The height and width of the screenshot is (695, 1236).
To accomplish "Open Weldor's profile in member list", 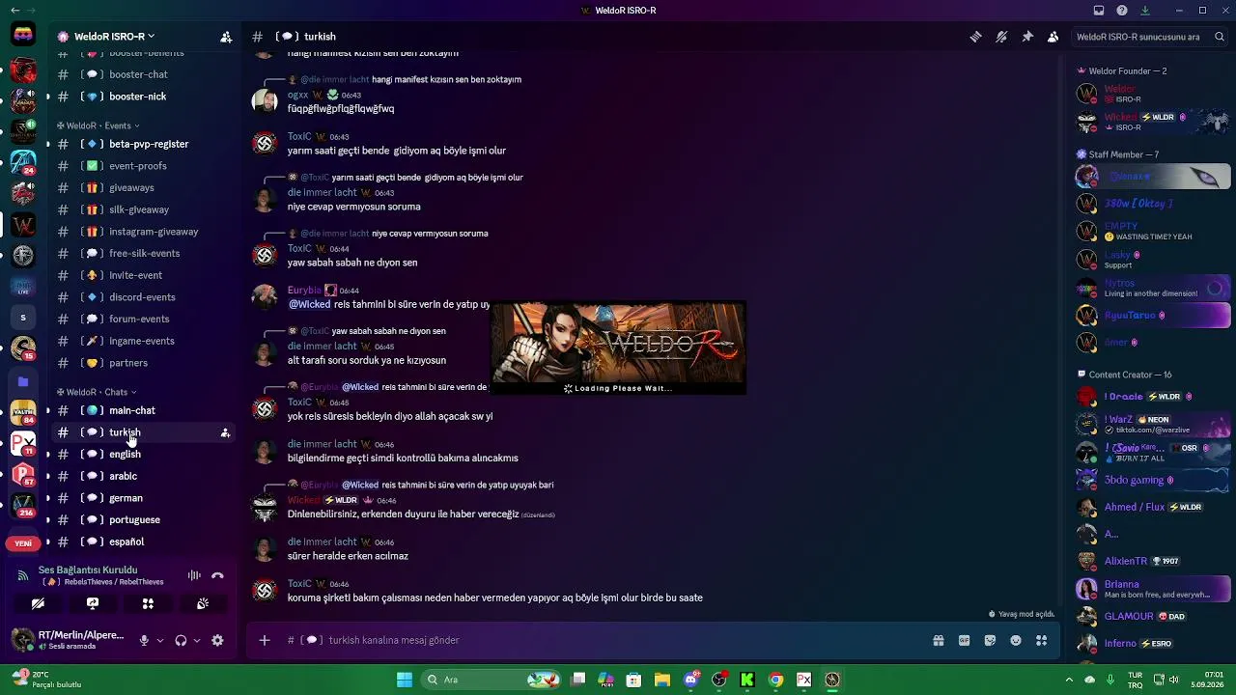I will (1153, 94).
